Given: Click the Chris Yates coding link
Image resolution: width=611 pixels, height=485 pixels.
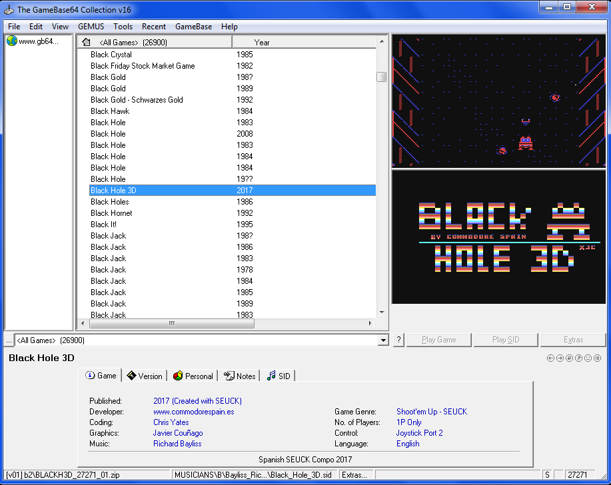Looking at the screenshot, I should [171, 422].
